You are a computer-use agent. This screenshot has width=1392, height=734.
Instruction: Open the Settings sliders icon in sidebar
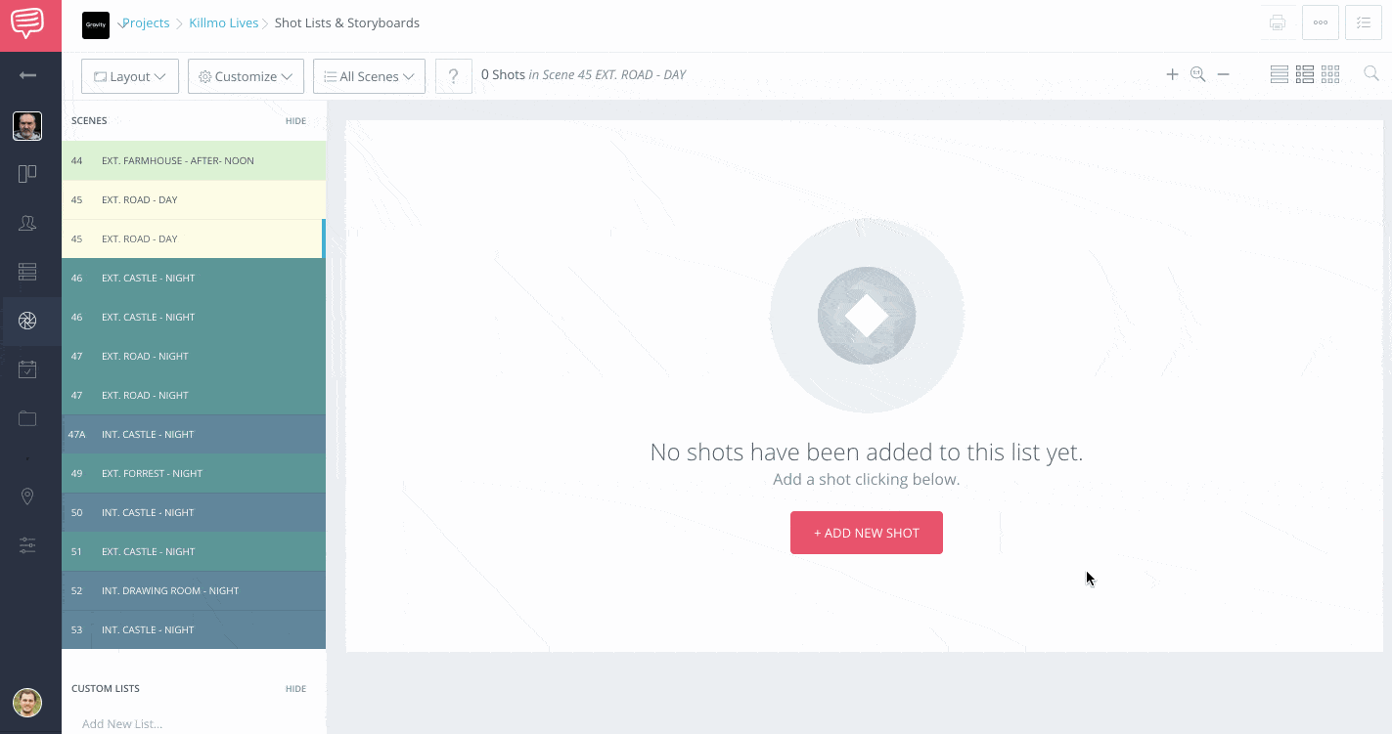click(x=27, y=545)
